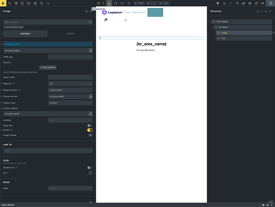Open the breakpoint options three-dot menu

(x=104, y=3)
